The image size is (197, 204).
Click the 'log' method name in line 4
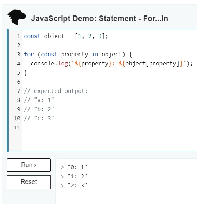pyautogui.click(x=63, y=64)
